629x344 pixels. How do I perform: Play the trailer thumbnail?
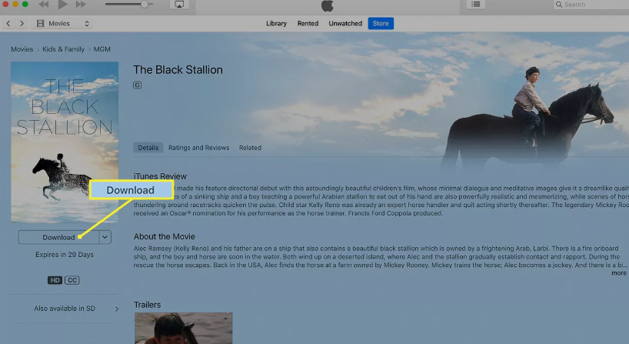click(x=183, y=329)
